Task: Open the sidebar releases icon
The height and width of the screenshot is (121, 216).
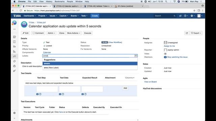Action: tap(15, 46)
